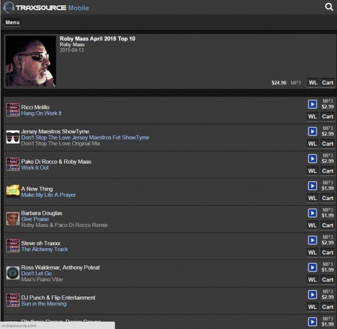337x329 pixels.
Task: Play preview of Make My Life A Prayer
Action: 312,186
